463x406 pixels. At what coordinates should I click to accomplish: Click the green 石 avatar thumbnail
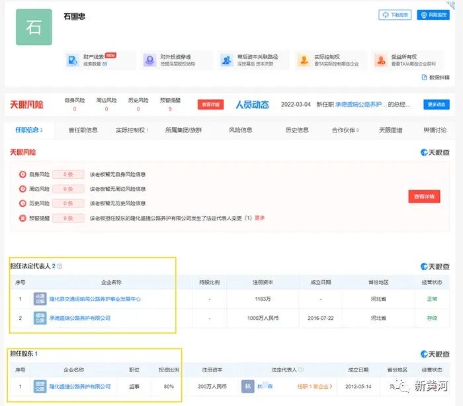coord(34,27)
